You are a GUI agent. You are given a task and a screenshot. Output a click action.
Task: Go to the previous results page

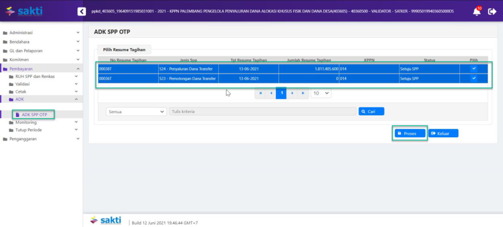click(271, 93)
